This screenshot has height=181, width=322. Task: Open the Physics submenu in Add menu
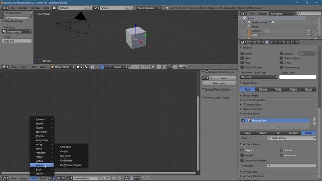[x=42, y=136]
